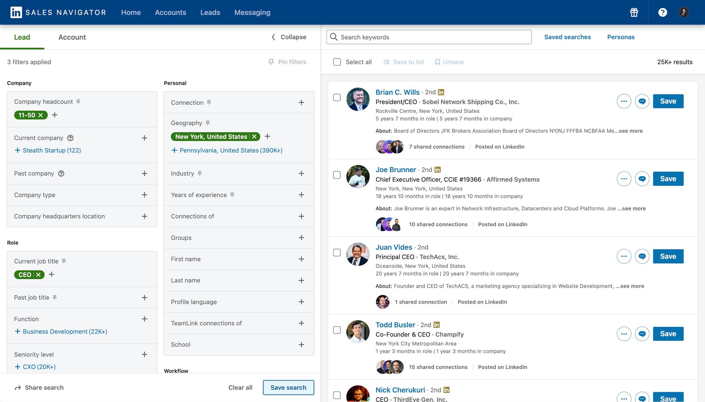The width and height of the screenshot is (705, 402).
Task: Open Joe Brunner's profile photo
Action: [x=358, y=177]
